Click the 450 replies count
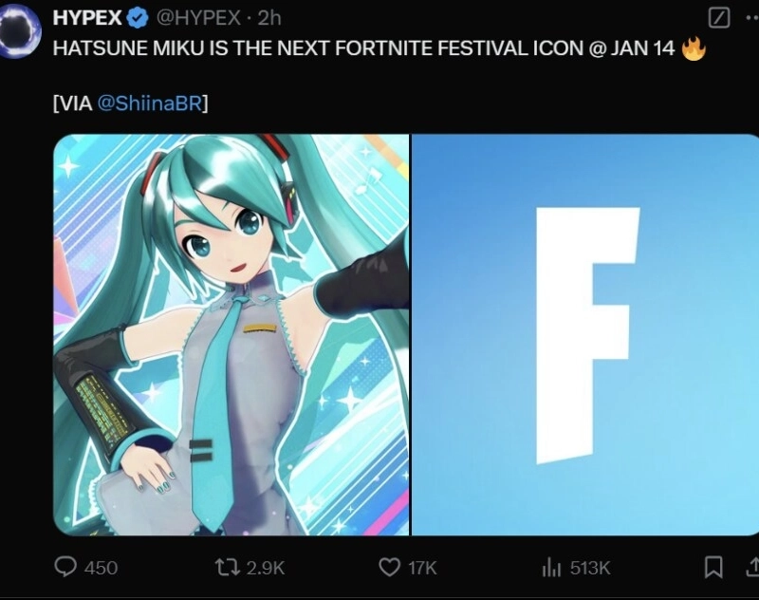The width and height of the screenshot is (759, 600). pyautogui.click(x=101, y=568)
